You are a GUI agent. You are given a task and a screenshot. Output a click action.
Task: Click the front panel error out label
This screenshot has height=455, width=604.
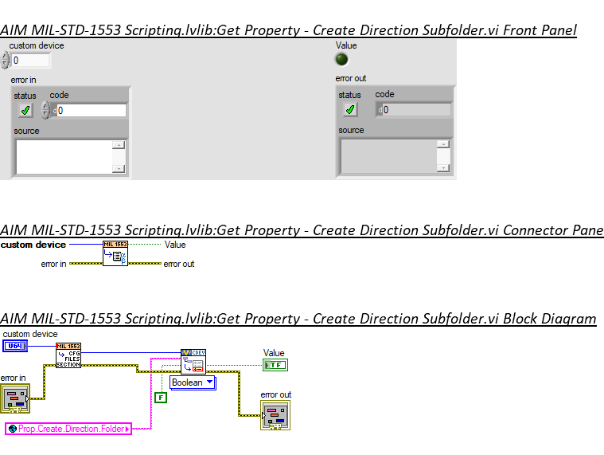point(350,78)
